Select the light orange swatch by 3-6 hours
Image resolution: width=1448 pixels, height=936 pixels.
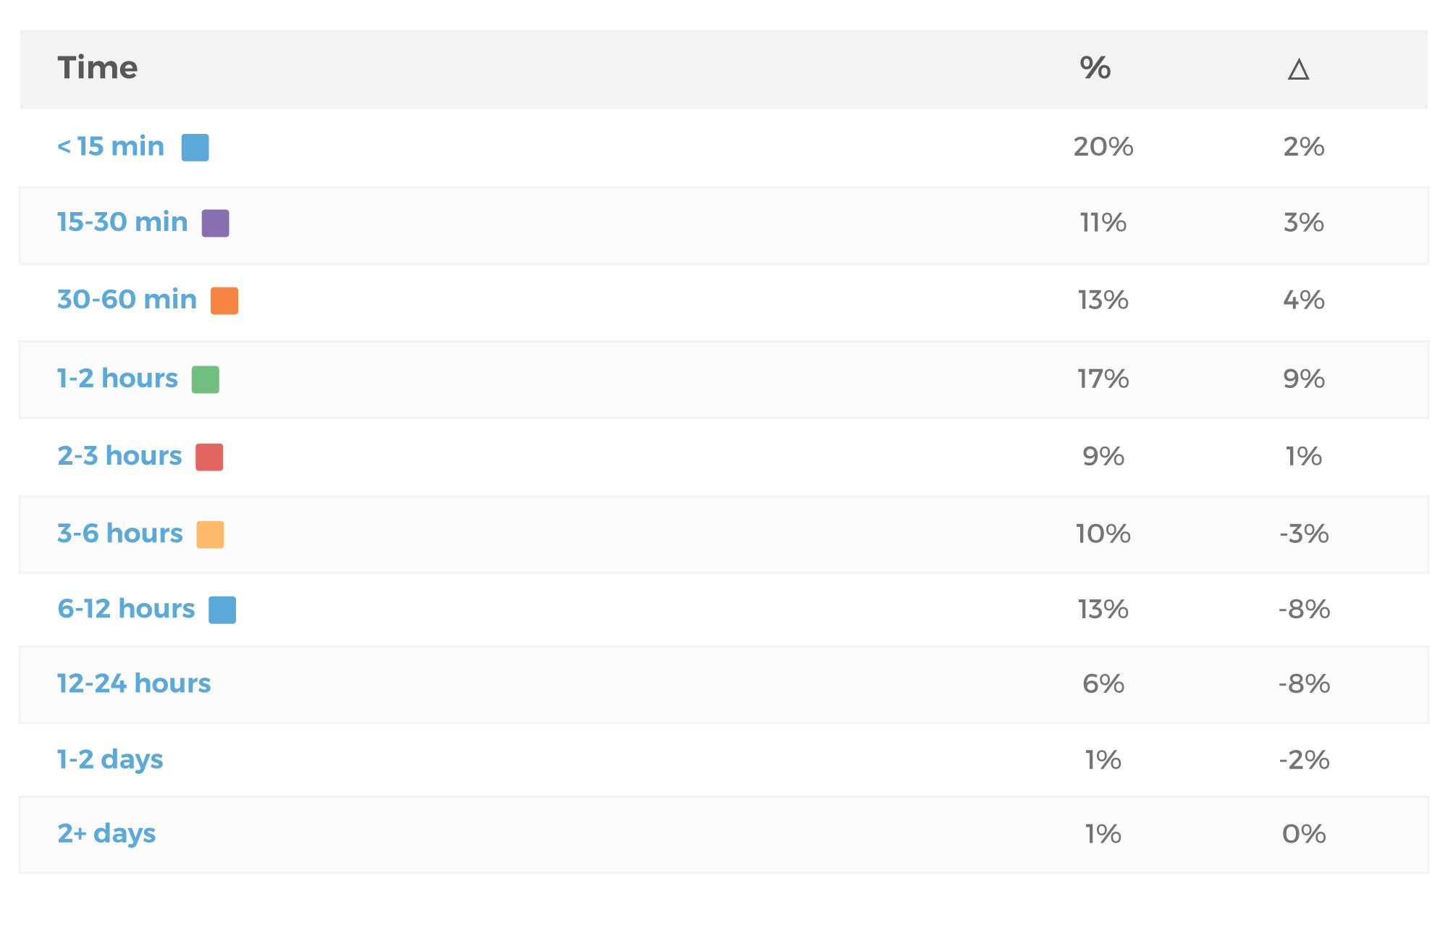(210, 535)
